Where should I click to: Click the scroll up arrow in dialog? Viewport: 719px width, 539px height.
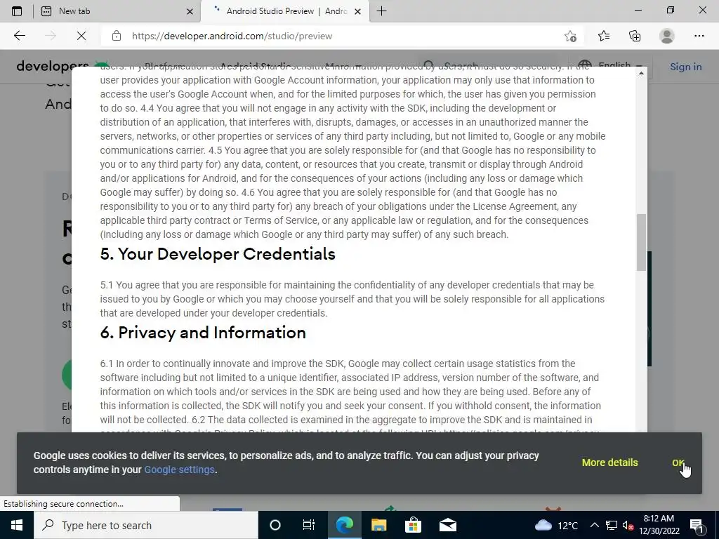641,73
